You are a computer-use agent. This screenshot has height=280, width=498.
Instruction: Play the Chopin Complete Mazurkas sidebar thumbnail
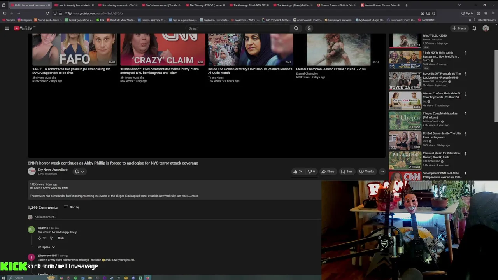[x=405, y=121]
